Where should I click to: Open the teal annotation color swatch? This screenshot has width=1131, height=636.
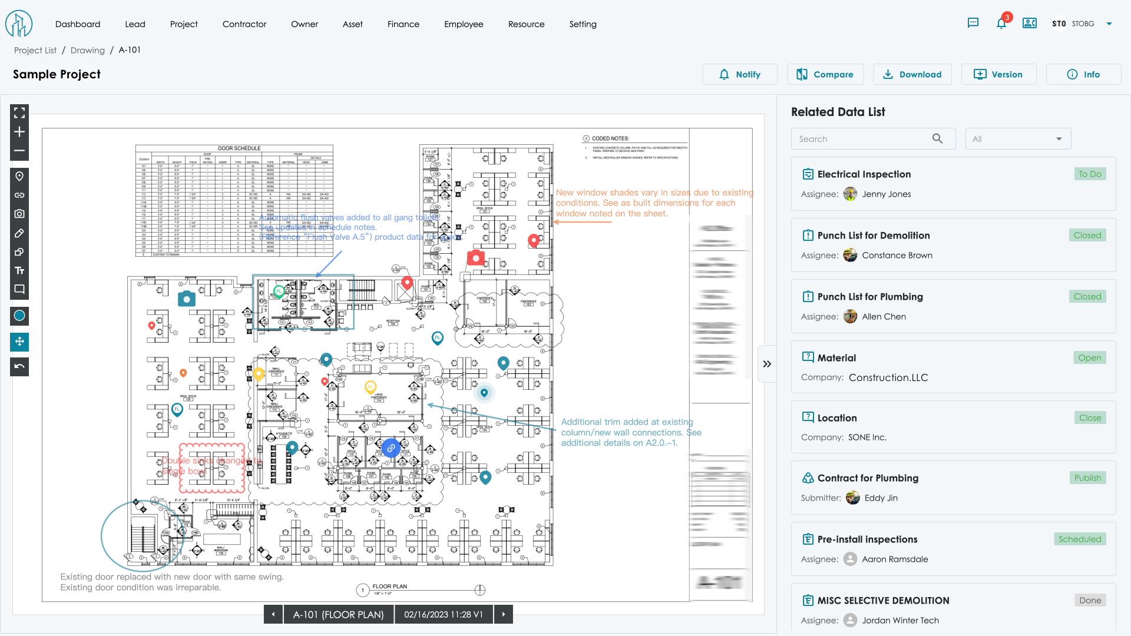click(19, 316)
